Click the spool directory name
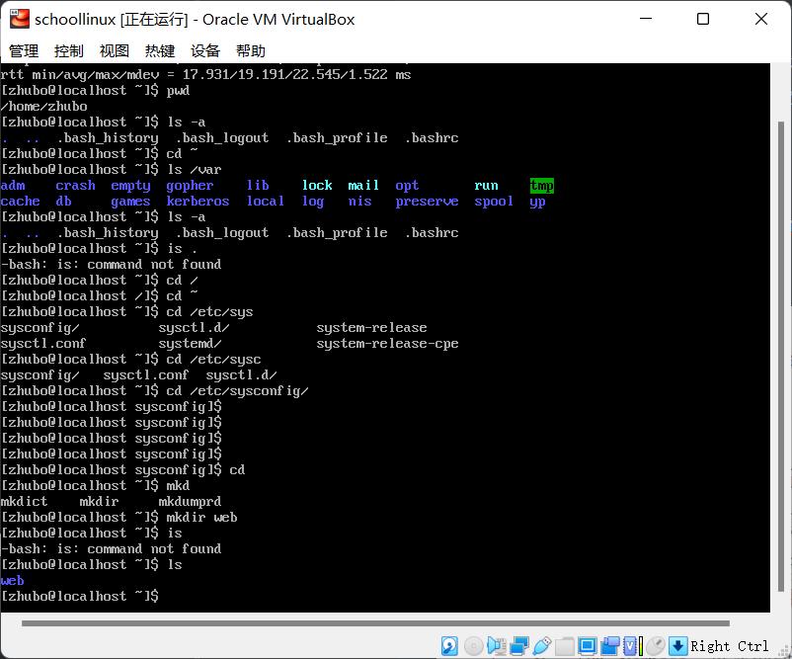The image size is (792, 659). [494, 202]
